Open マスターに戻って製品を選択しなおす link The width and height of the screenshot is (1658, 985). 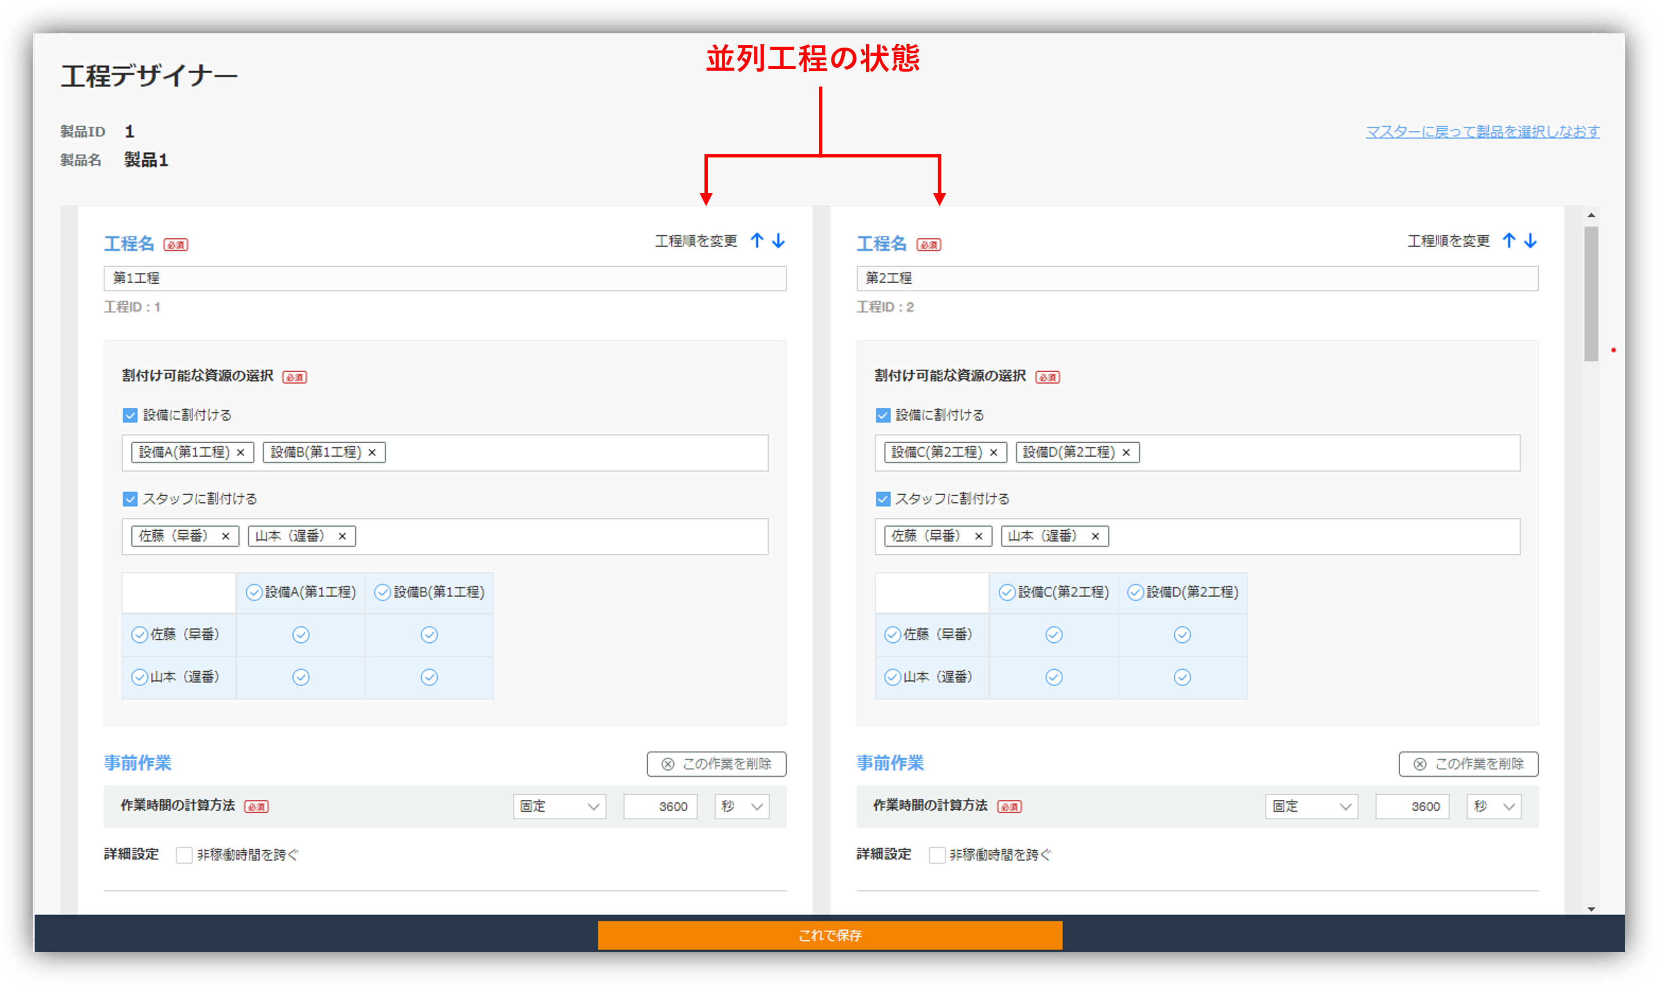[x=1482, y=132]
